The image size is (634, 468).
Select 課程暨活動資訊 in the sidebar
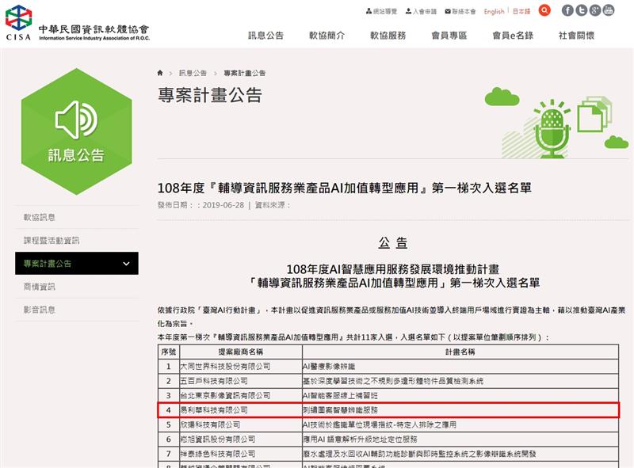(76, 241)
